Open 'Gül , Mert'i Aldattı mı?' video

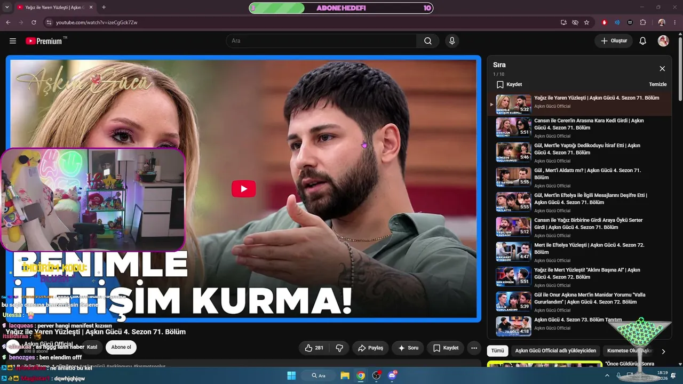pos(587,174)
